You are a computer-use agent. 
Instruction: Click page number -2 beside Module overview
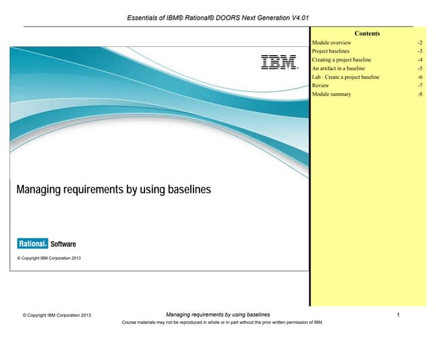pyautogui.click(x=420, y=42)
